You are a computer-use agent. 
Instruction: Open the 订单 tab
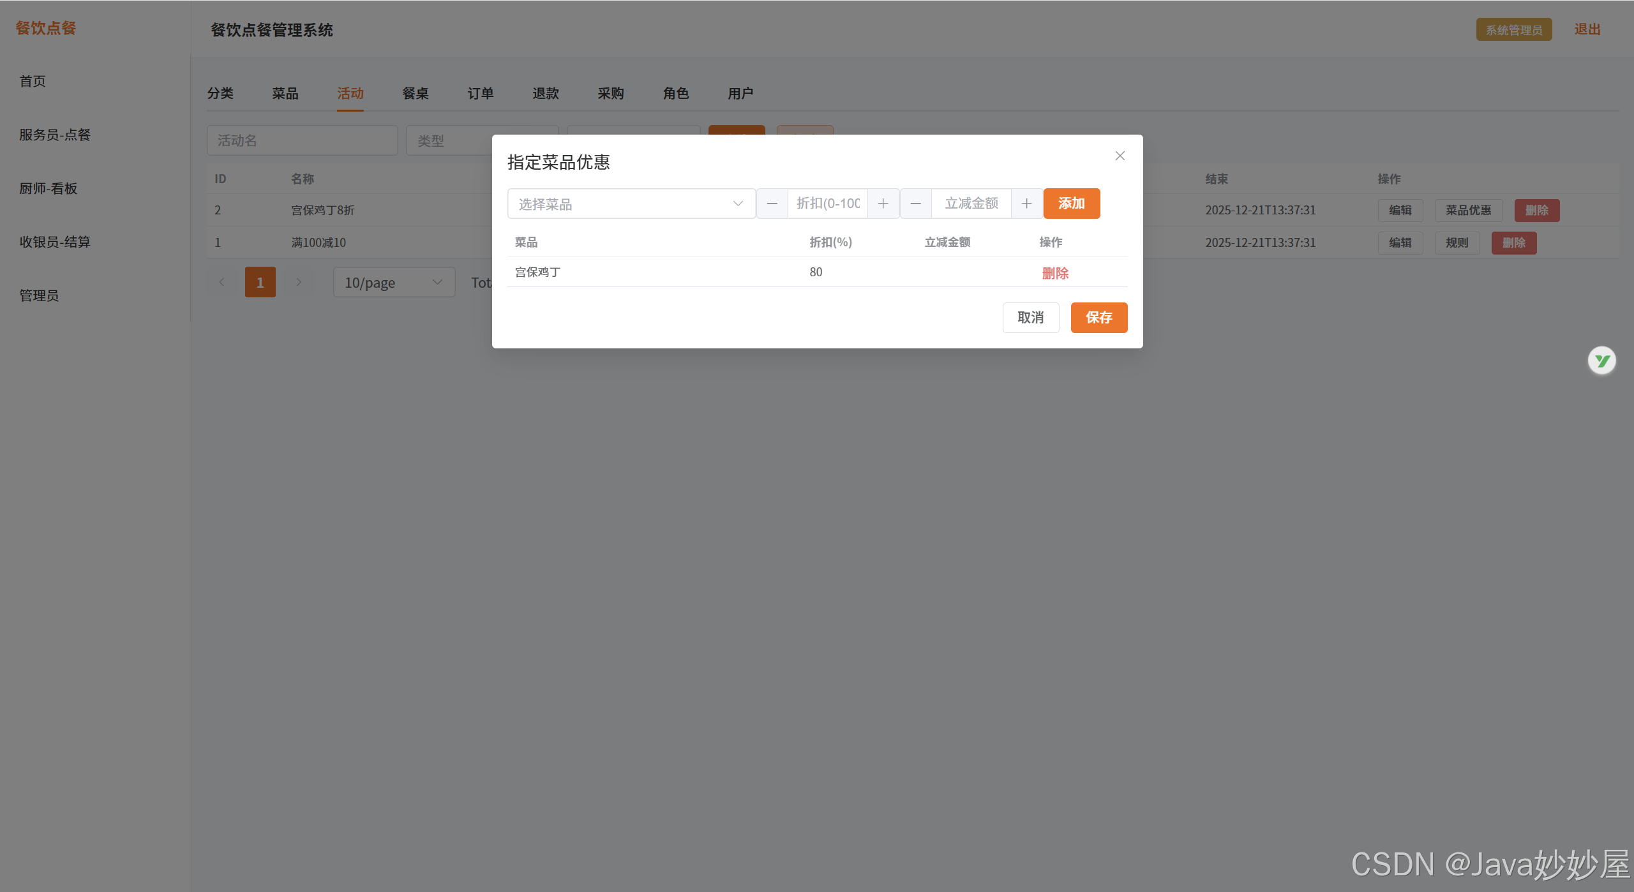(480, 94)
